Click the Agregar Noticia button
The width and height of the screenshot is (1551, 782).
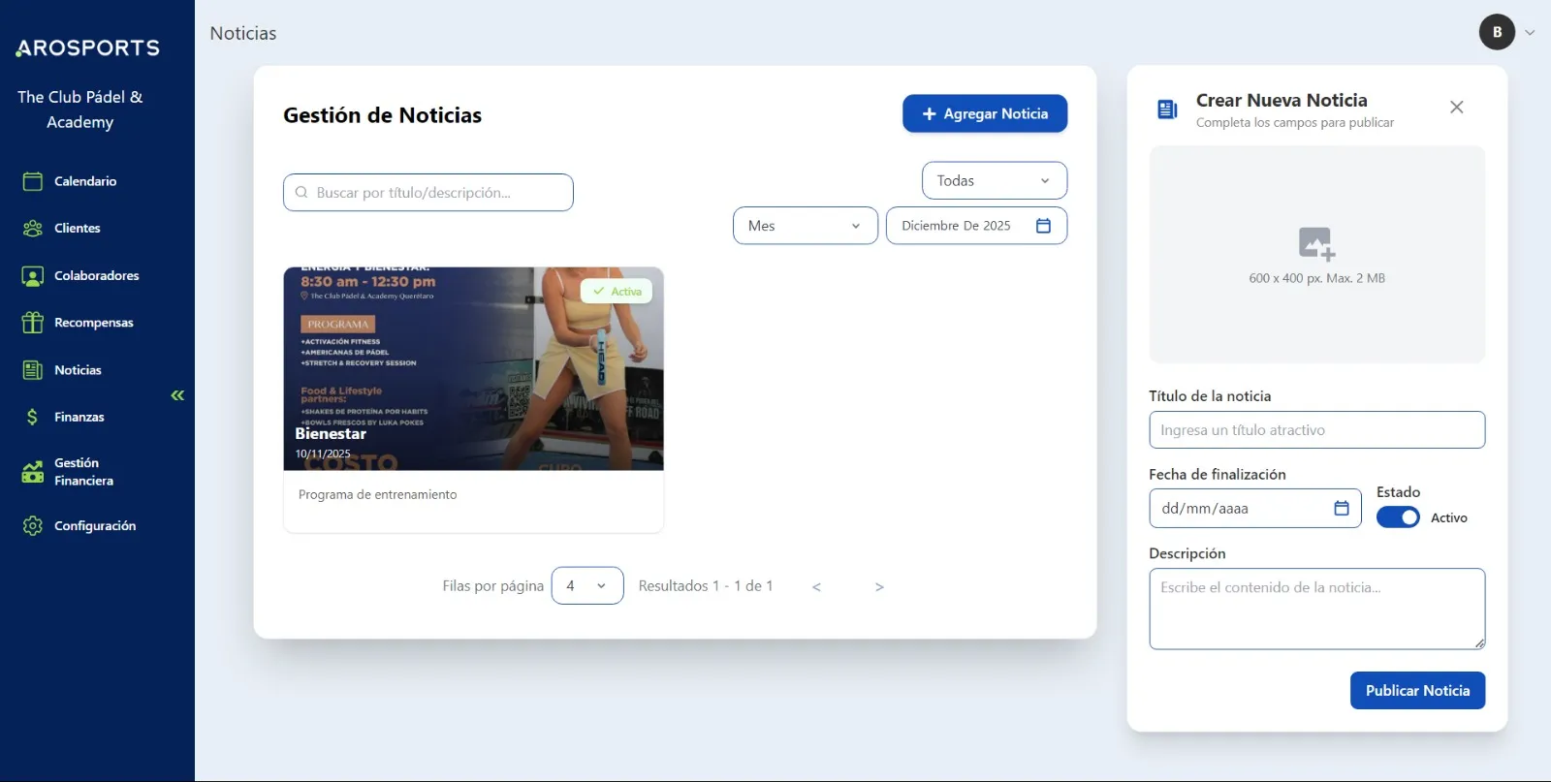click(985, 113)
